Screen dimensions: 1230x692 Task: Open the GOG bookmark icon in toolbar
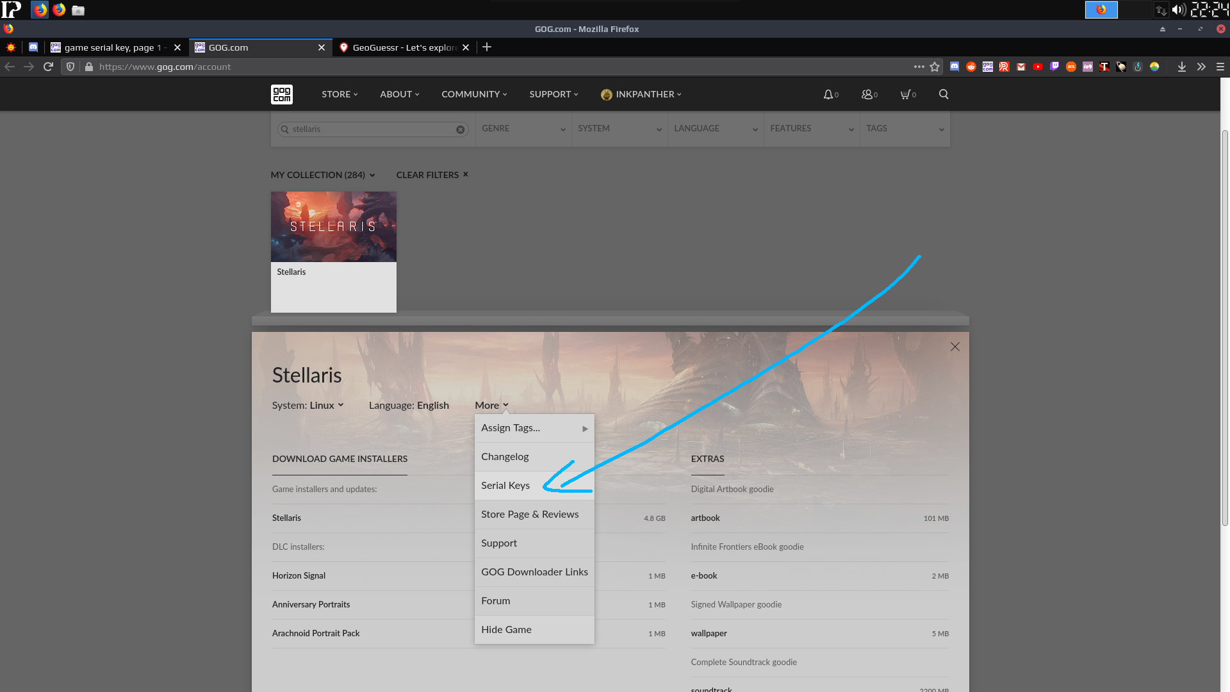click(988, 67)
